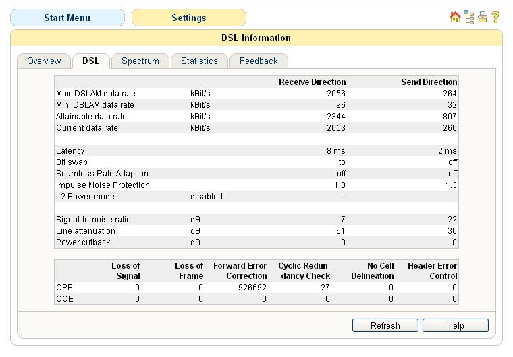Click Header Error Control column header

(432, 271)
